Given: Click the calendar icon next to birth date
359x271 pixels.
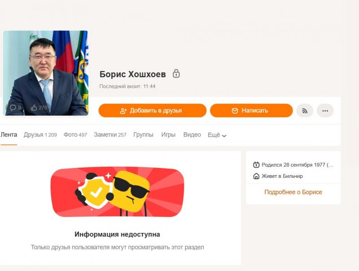Looking at the screenshot, I should click(x=256, y=165).
